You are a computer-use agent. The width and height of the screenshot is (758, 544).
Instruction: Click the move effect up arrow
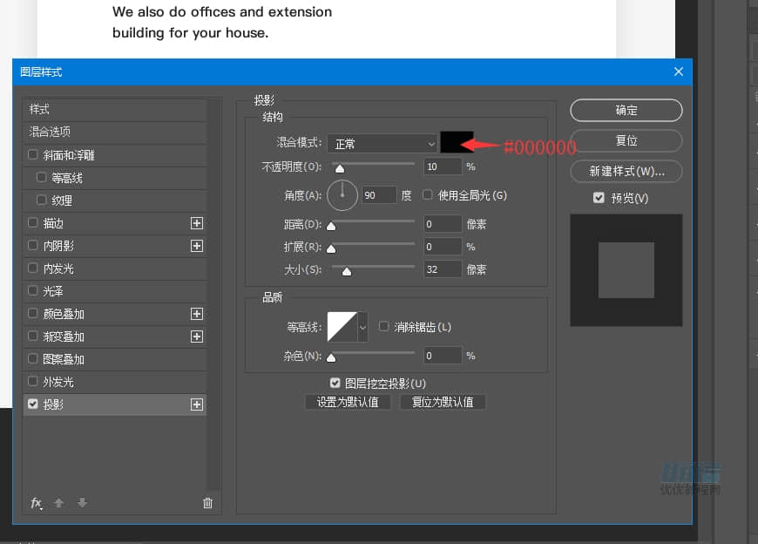[59, 503]
